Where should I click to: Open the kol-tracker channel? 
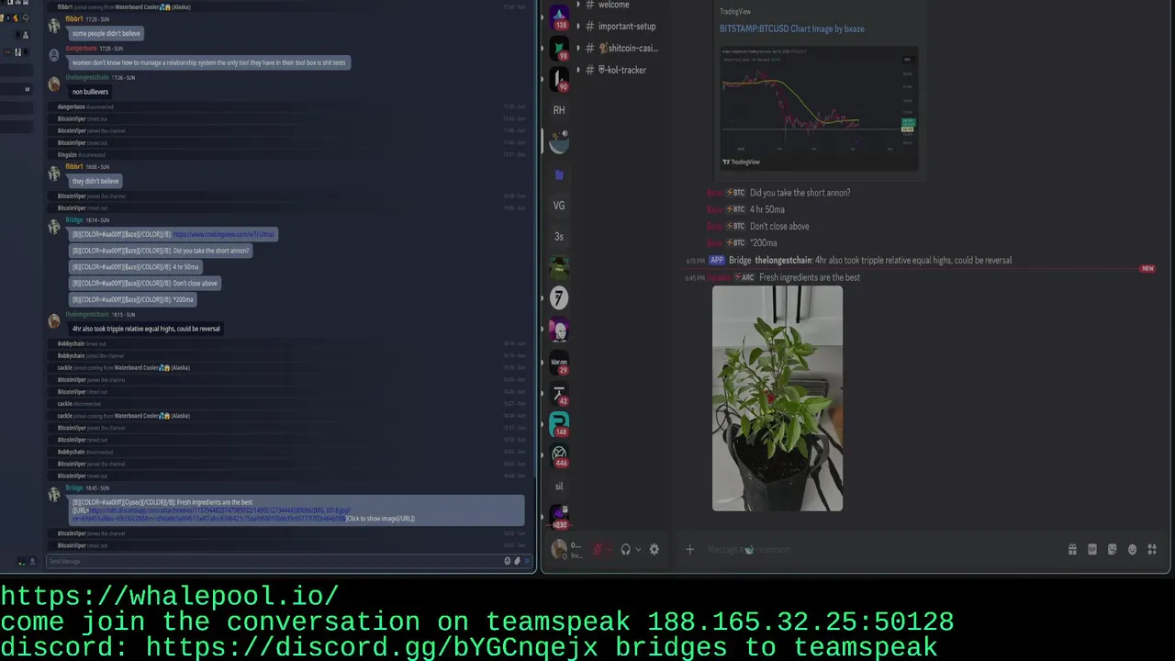[623, 70]
